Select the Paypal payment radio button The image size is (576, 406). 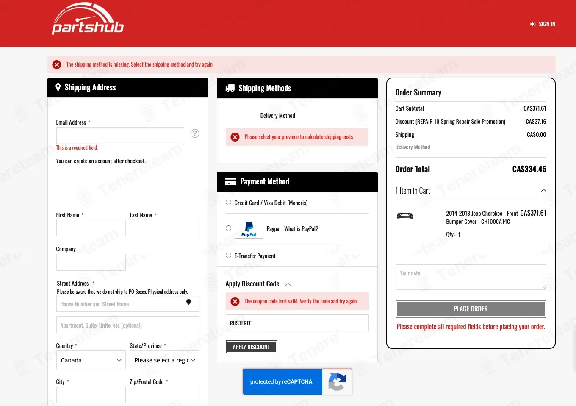(x=228, y=228)
